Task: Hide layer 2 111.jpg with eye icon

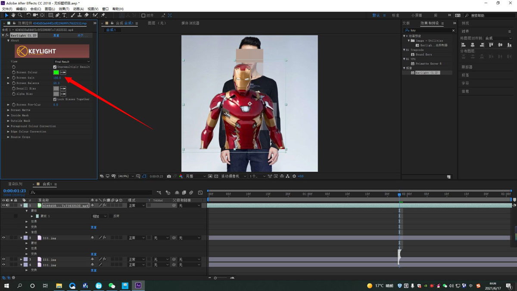Action: tap(3, 238)
